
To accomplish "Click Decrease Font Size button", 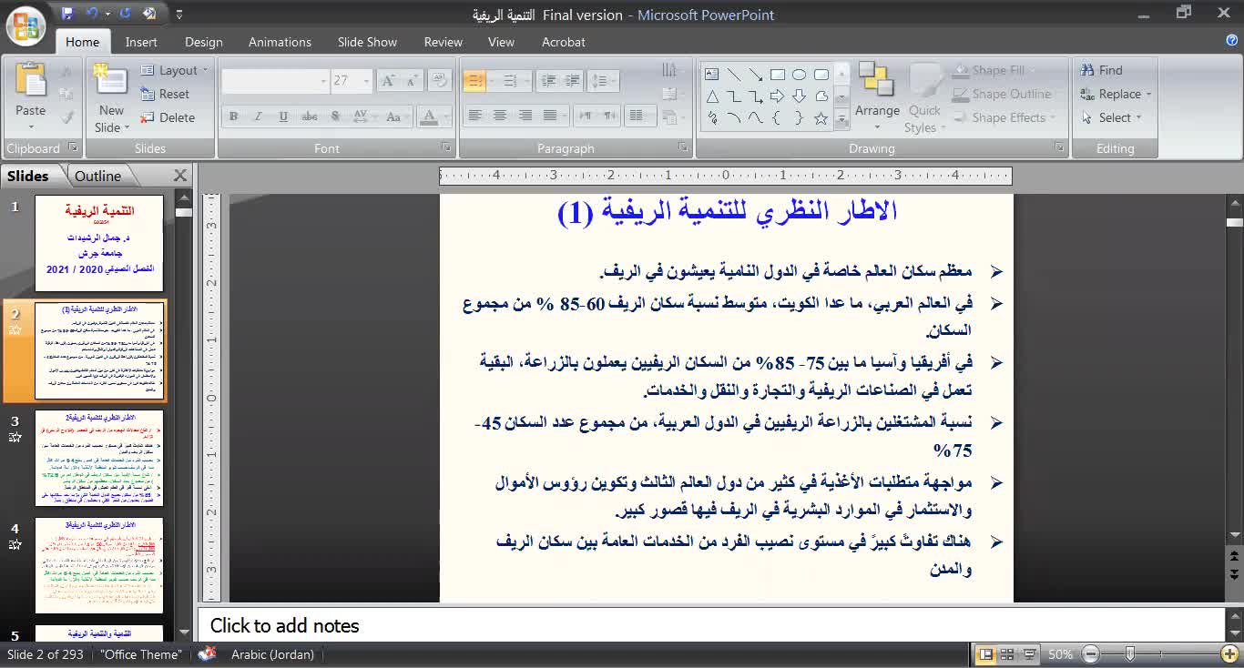I will tap(412, 80).
